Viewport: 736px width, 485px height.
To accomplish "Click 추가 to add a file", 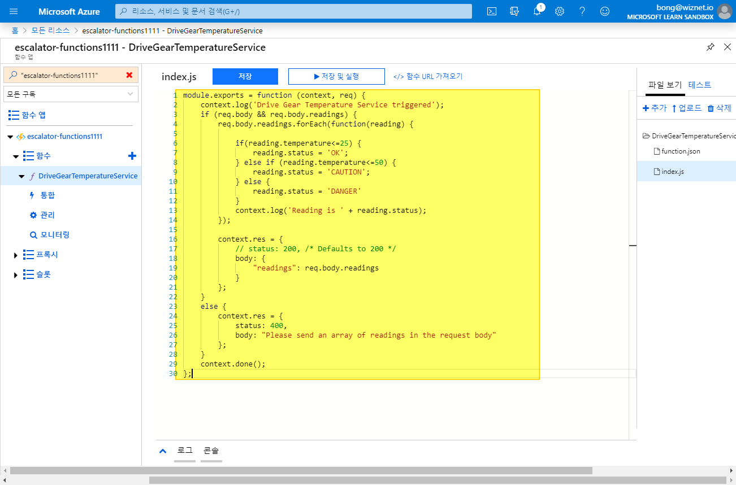I will coord(655,108).
